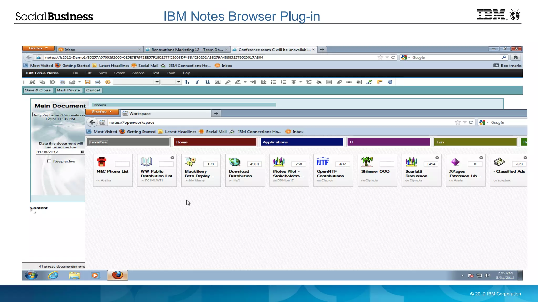Reload the page in Workspace window
538x302 pixels.
pos(471,122)
